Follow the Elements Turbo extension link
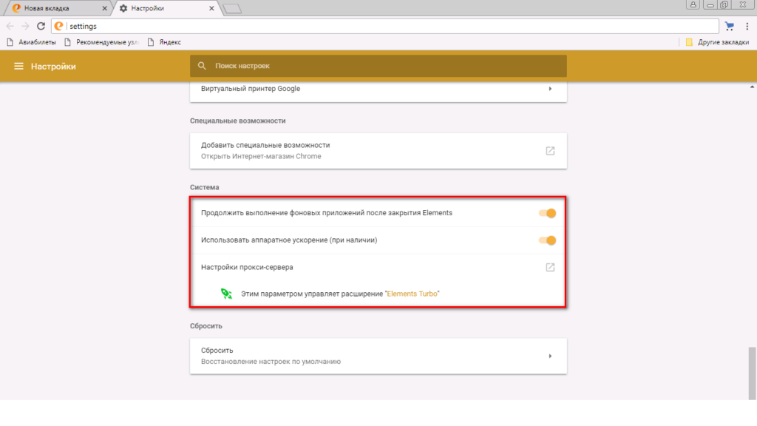757x426 pixels. (412, 294)
